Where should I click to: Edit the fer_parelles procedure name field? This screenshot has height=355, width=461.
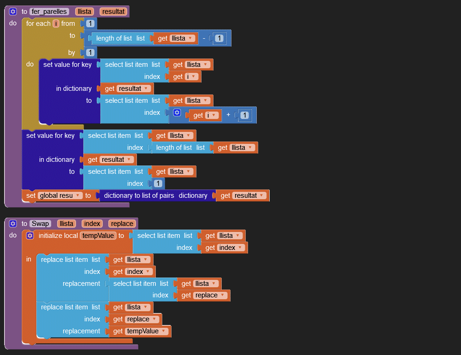(x=49, y=12)
